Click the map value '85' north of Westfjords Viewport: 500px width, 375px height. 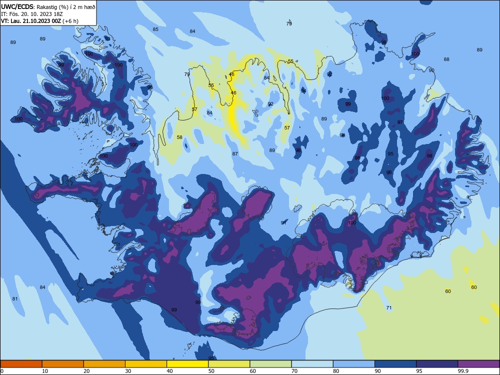(x=155, y=29)
